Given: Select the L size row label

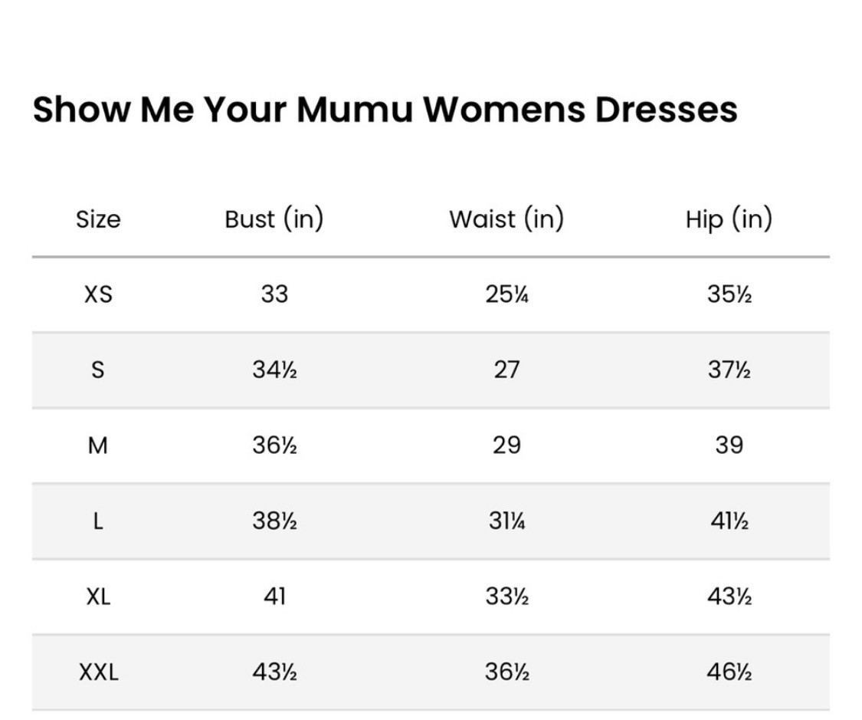Looking at the screenshot, I should [98, 521].
